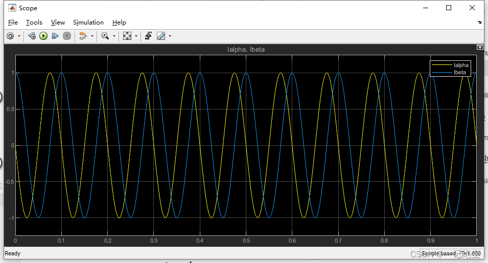Click the blue Ibeta legend line swatch
The height and width of the screenshot is (263, 488).
(x=442, y=72)
